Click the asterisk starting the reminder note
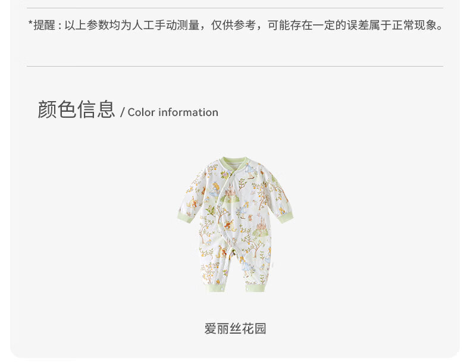The height and width of the screenshot is (364, 470). pos(30,23)
